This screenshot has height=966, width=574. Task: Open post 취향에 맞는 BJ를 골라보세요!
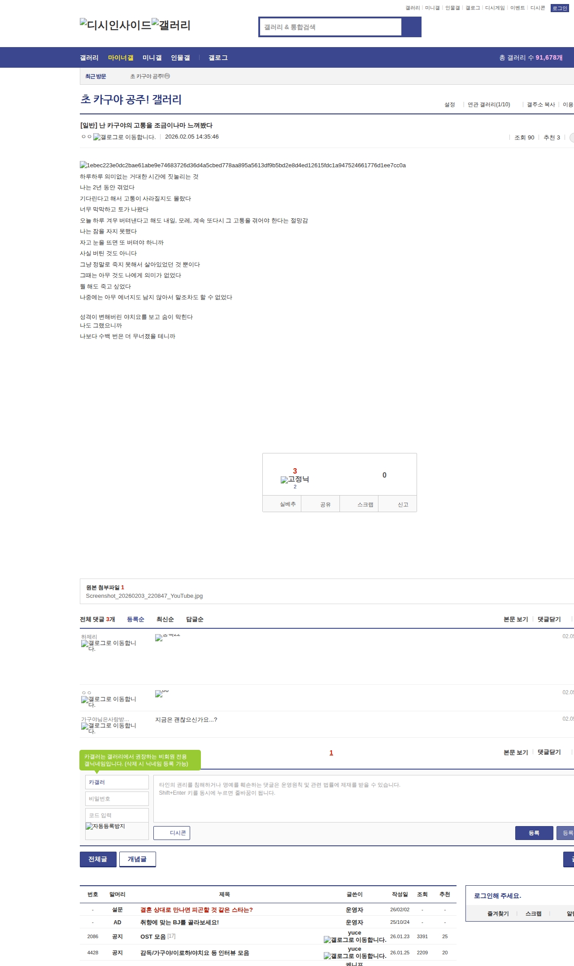click(179, 922)
